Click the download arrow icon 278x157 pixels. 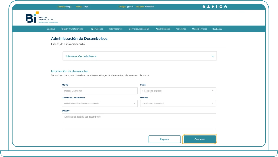(x=216, y=7)
